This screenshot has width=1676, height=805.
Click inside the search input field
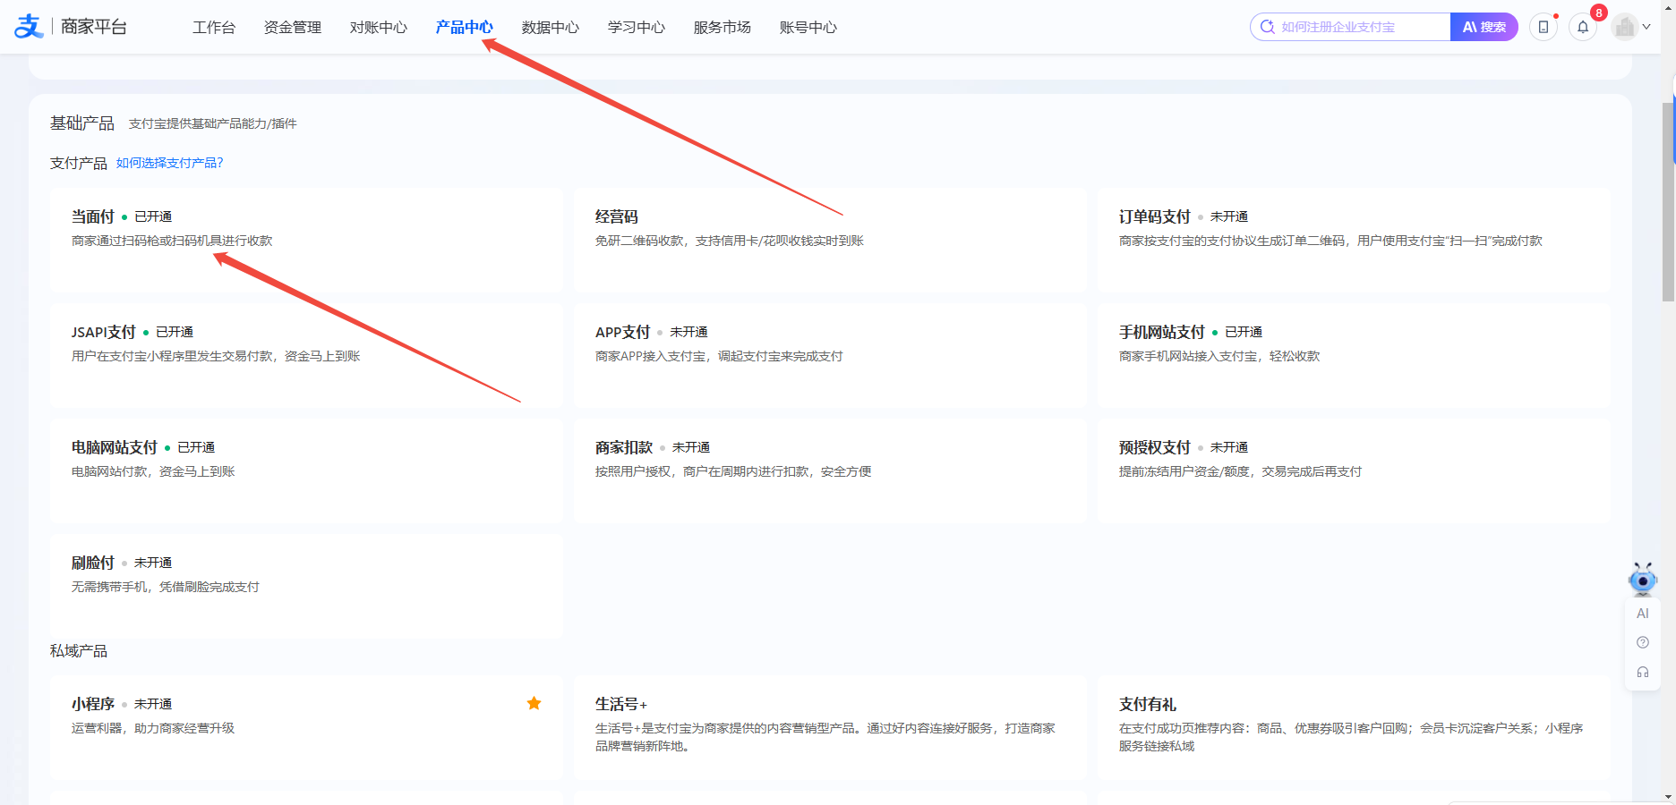(x=1352, y=27)
